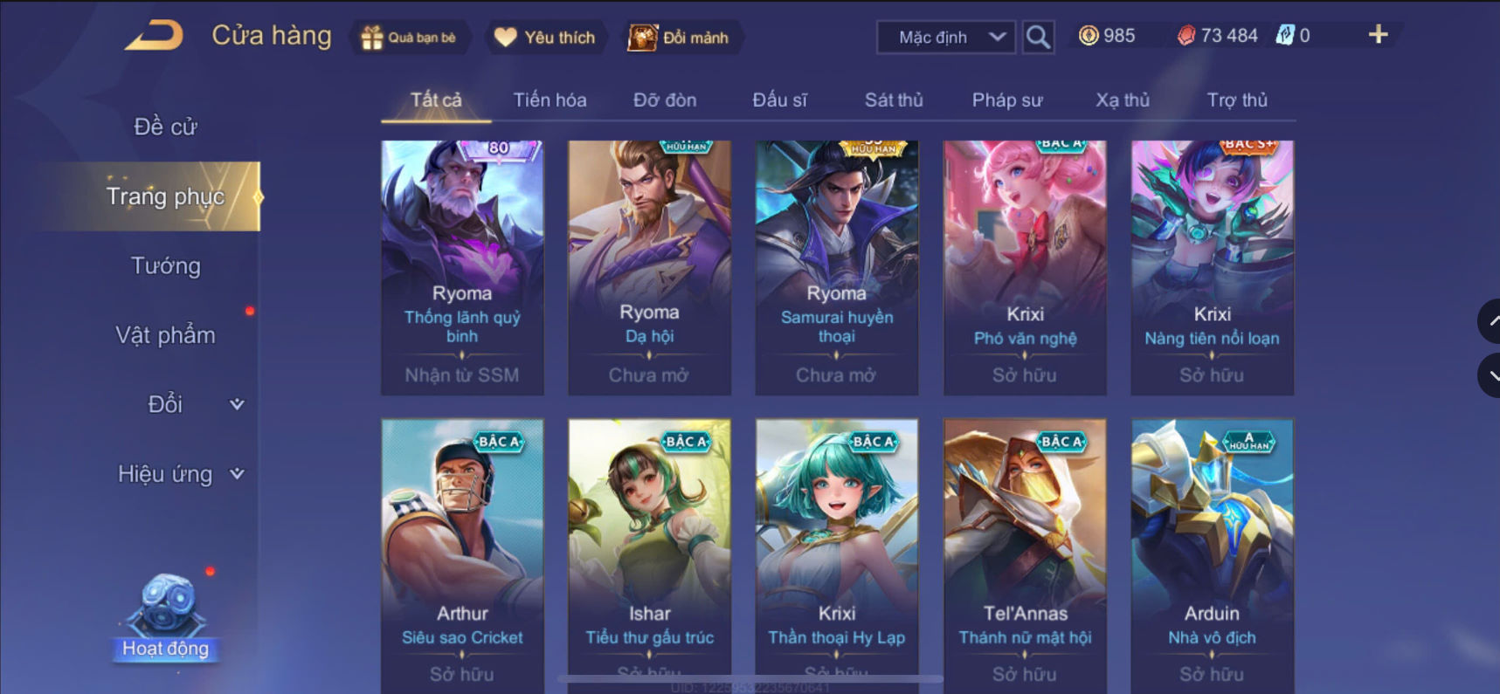1500x694 pixels.
Task: Open Ryoma Thống lĩnh quỷ binh skin card
Action: [462, 267]
